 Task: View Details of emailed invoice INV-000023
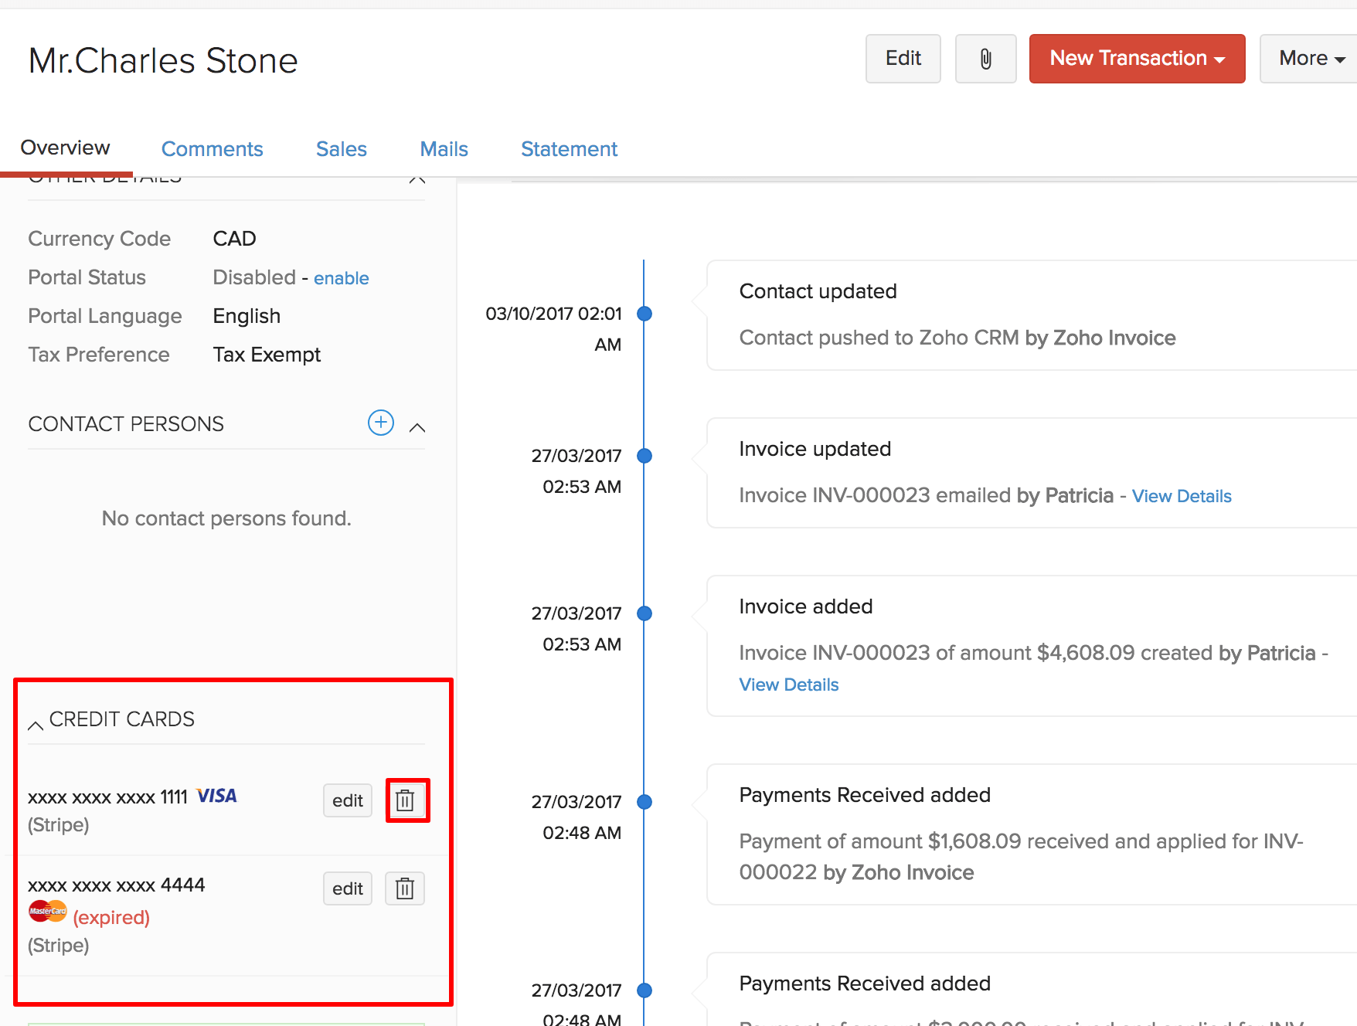point(1181,496)
